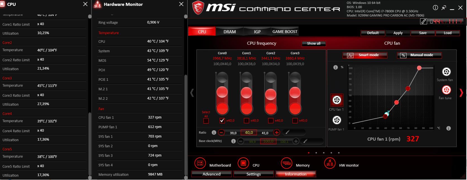
Task: Click the Apply button
Action: pyautogui.click(x=398, y=33)
